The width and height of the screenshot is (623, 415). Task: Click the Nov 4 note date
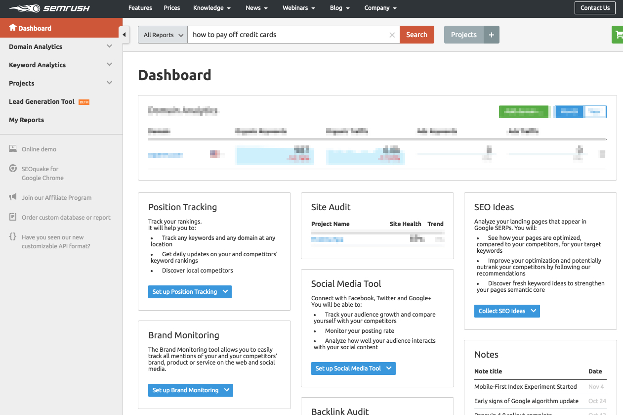click(596, 387)
